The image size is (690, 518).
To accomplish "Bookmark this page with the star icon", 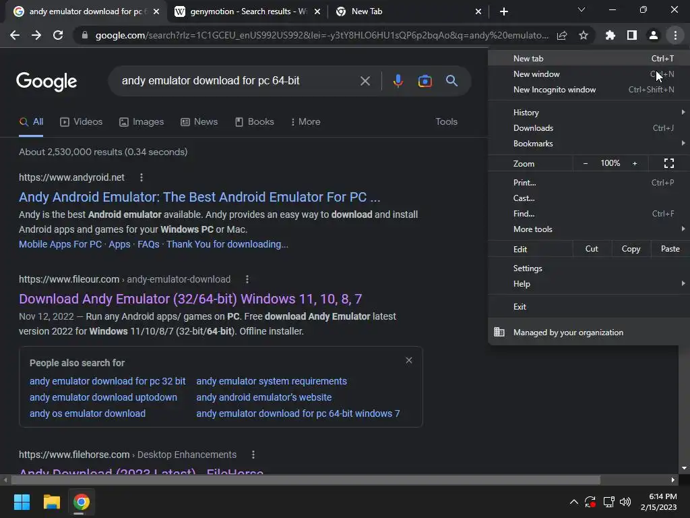I will 584,35.
